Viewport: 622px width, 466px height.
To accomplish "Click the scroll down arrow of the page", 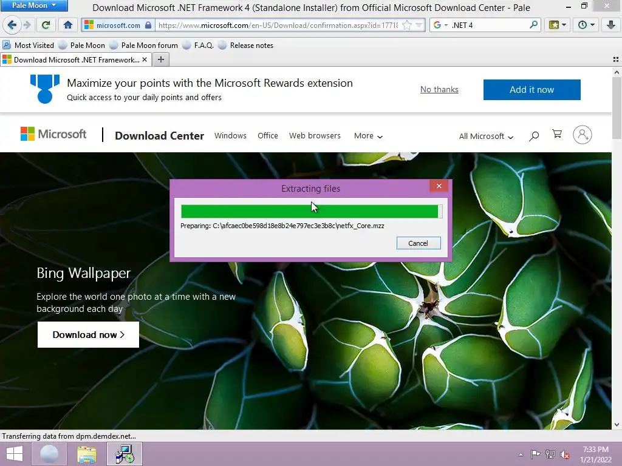I will point(617,424).
